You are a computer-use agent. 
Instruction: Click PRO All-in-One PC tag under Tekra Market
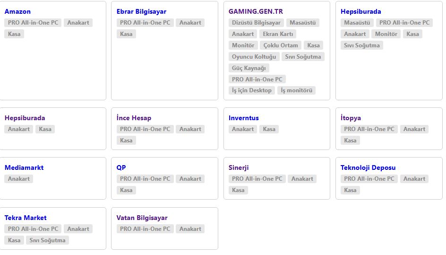33,229
